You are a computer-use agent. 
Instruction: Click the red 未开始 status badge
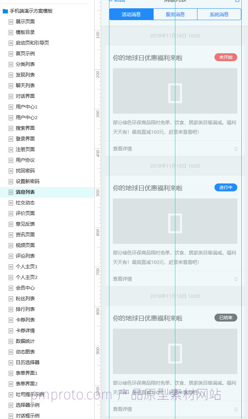pos(225,57)
